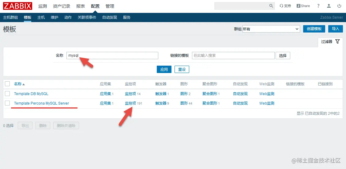
Task: Open the 报表 menu
Action: pyautogui.click(x=81, y=6)
